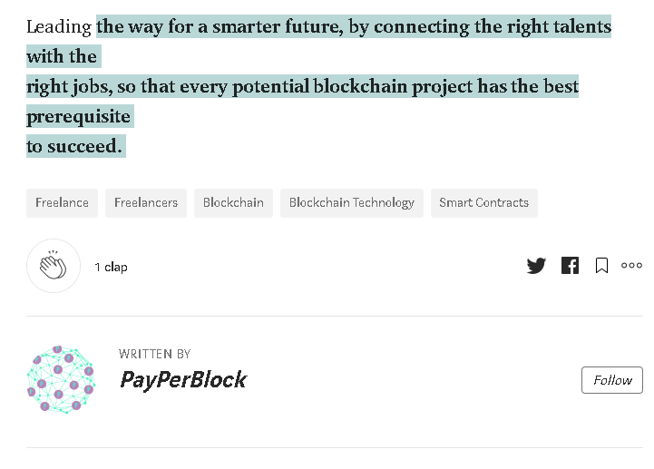Open the Blockchain Technology tag
This screenshot has height=469, width=654.
352,203
